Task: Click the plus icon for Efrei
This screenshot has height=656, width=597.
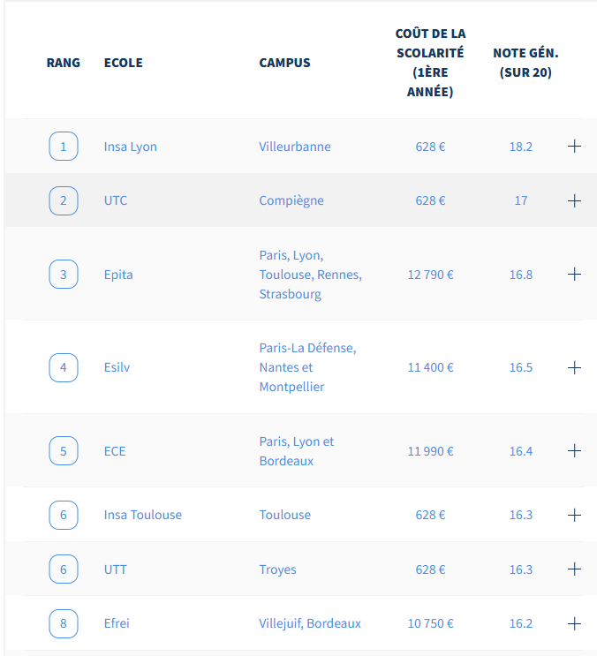Action: click(x=574, y=623)
